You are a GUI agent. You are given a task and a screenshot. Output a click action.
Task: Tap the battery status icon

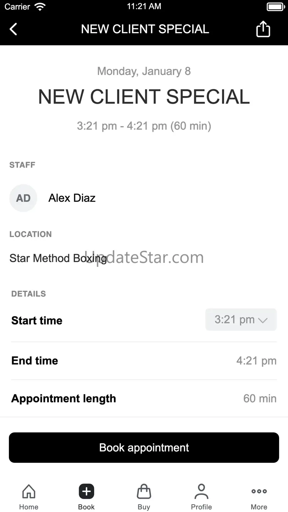(275, 7)
